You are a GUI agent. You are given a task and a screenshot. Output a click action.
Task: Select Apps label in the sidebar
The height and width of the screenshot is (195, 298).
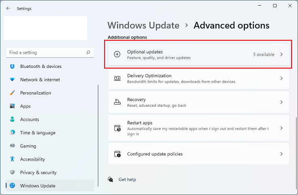click(x=26, y=106)
